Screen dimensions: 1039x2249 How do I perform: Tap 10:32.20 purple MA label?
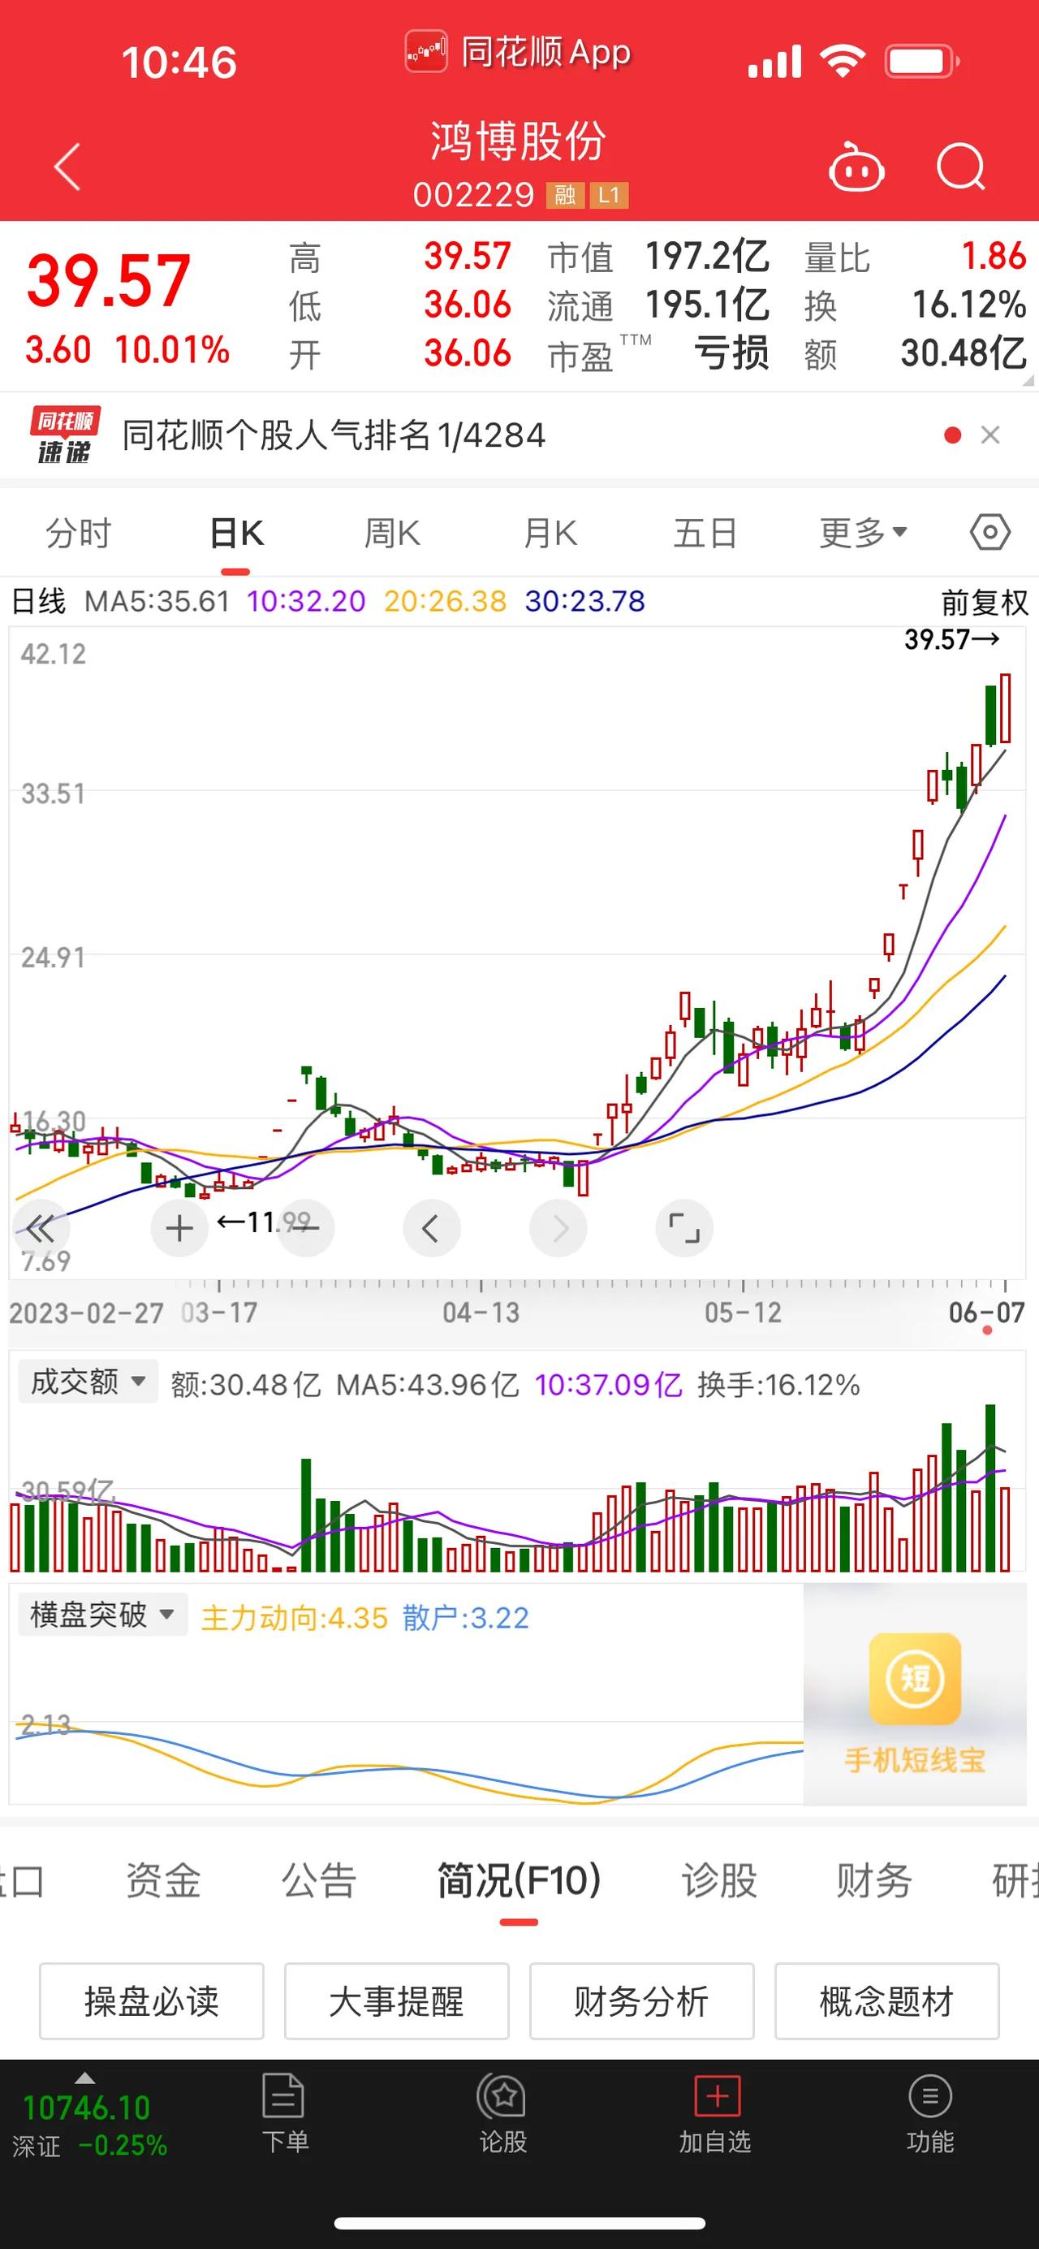point(306,602)
